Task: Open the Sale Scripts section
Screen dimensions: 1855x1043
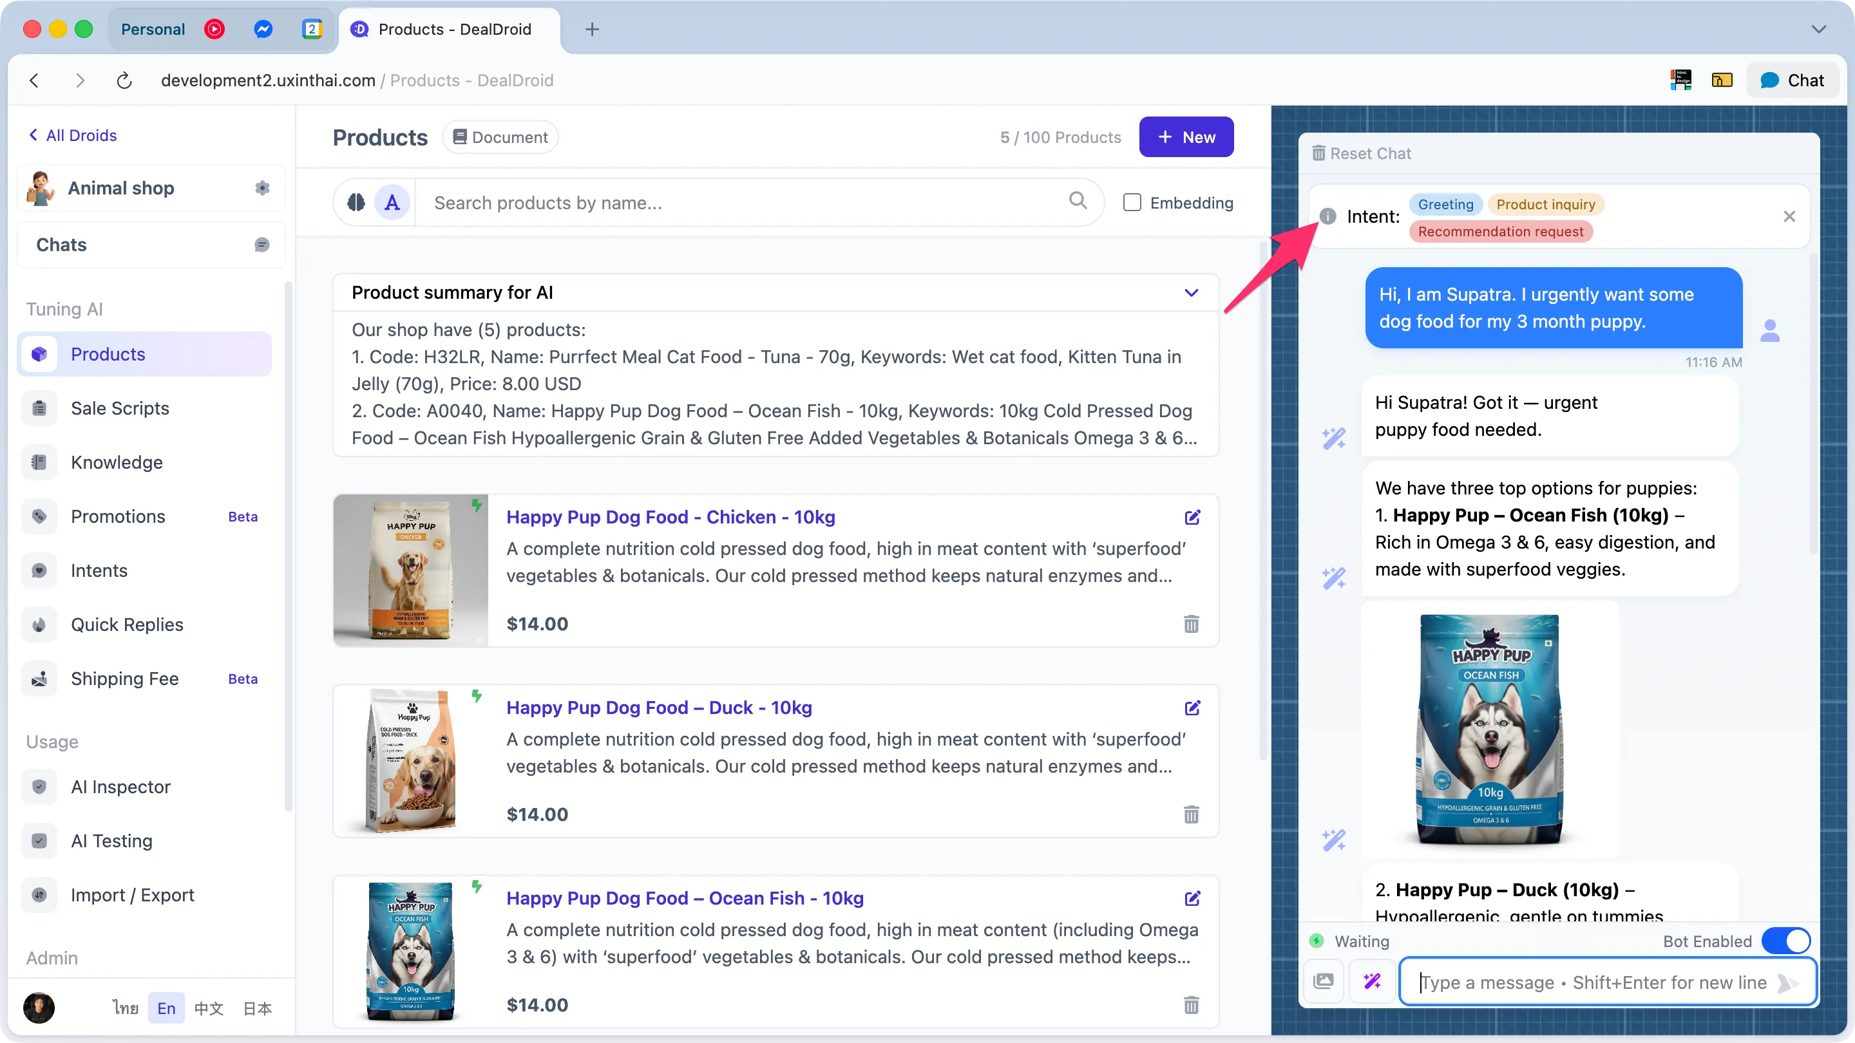Action: point(120,408)
